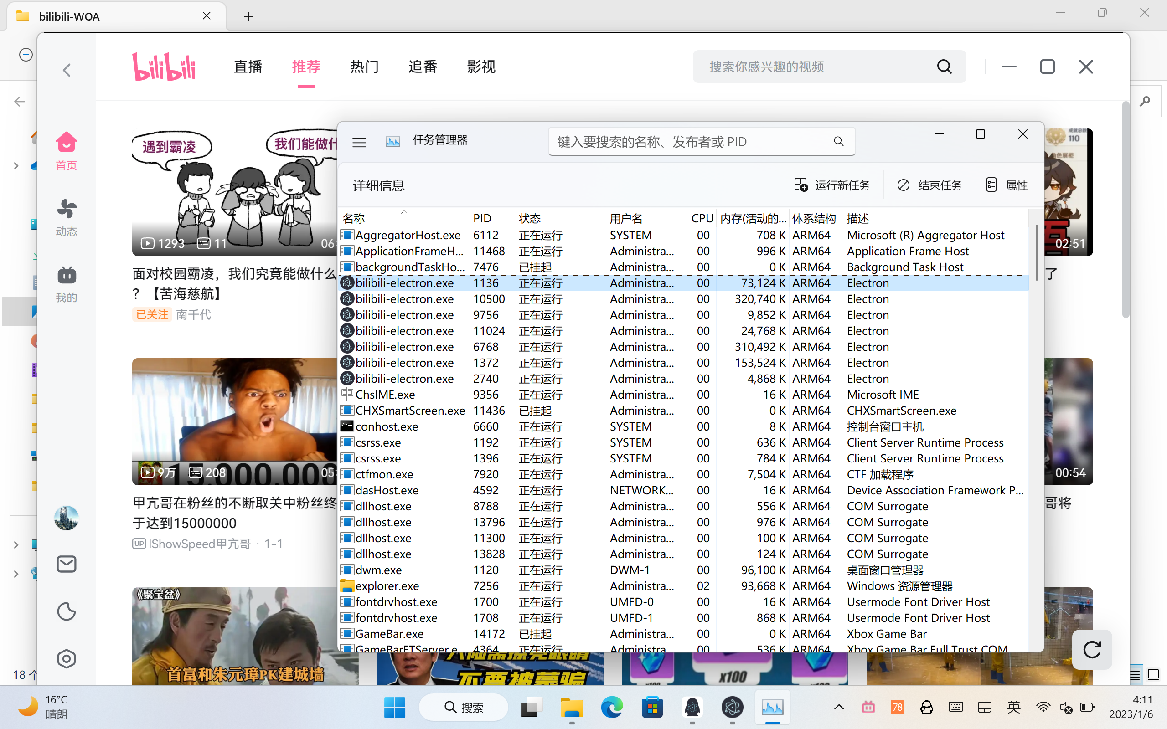The image size is (1167, 729).
Task: Open Microsoft Store from the taskbar
Action: point(652,707)
